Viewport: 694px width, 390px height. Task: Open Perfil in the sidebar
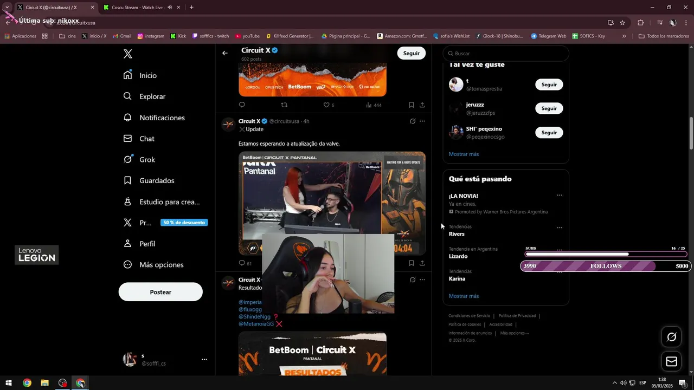[139, 244]
